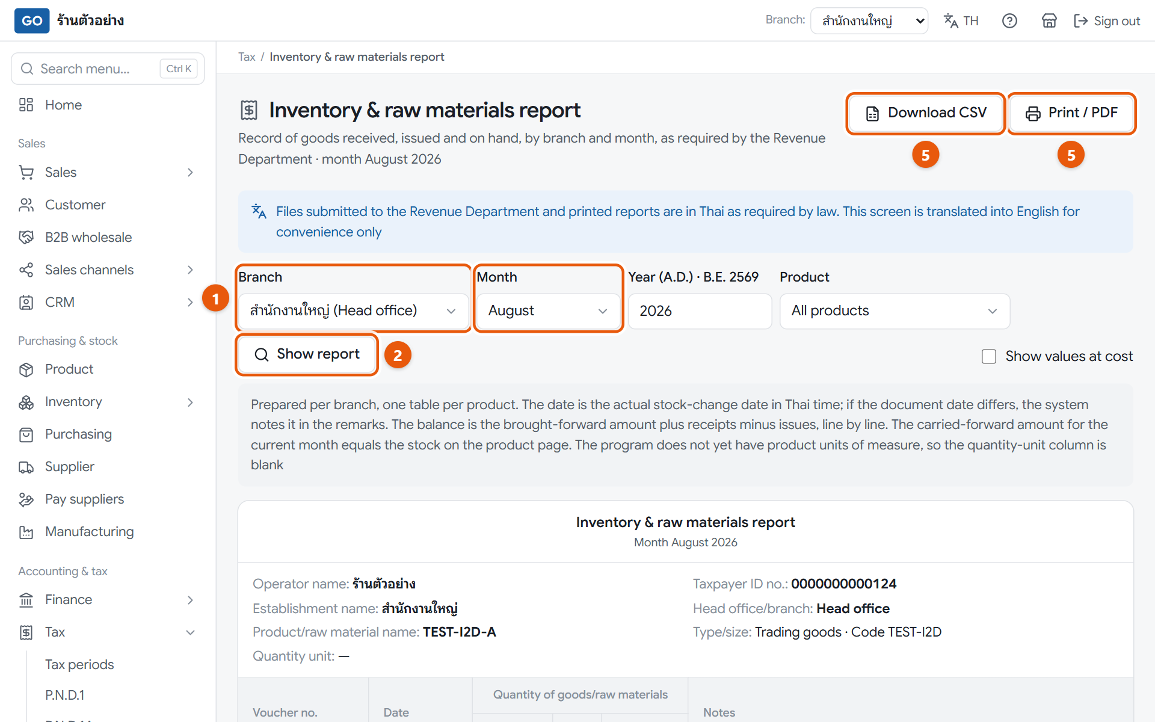This screenshot has width=1155, height=722.
Task: Open the help question-mark icon
Action: (1009, 21)
